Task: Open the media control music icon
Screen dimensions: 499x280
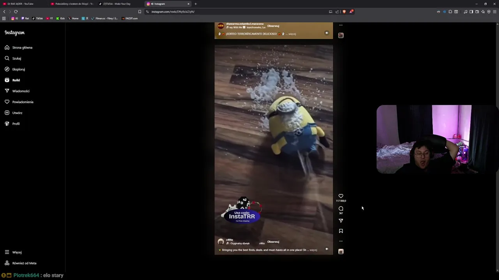Action: point(465,12)
